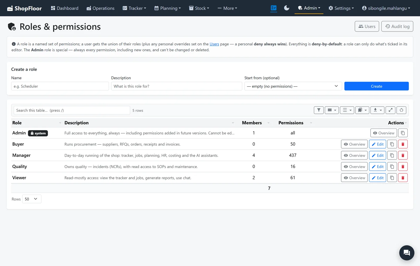This screenshot has height=266, width=420.
Task: Toggle dark mode moon icon
Action: (287, 8)
